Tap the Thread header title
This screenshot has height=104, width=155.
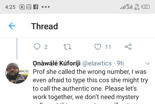(x=44, y=26)
